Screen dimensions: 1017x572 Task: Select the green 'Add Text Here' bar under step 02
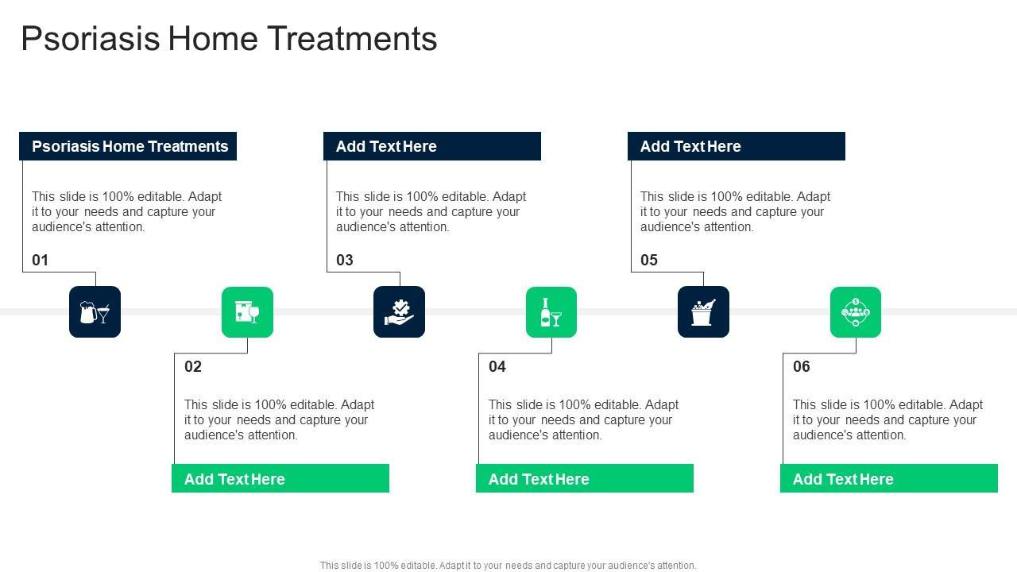click(280, 479)
